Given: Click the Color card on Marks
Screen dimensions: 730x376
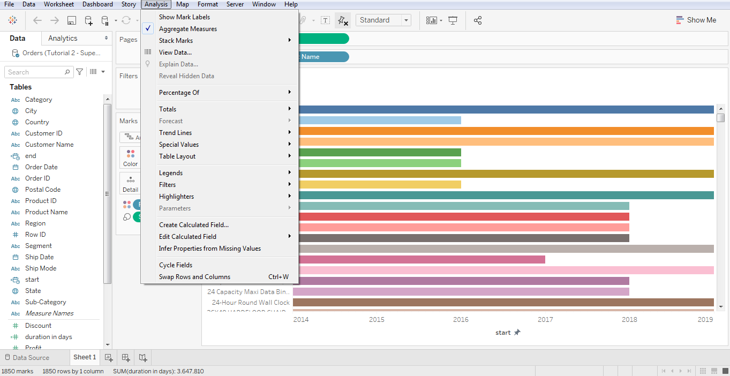Looking at the screenshot, I should [130, 157].
